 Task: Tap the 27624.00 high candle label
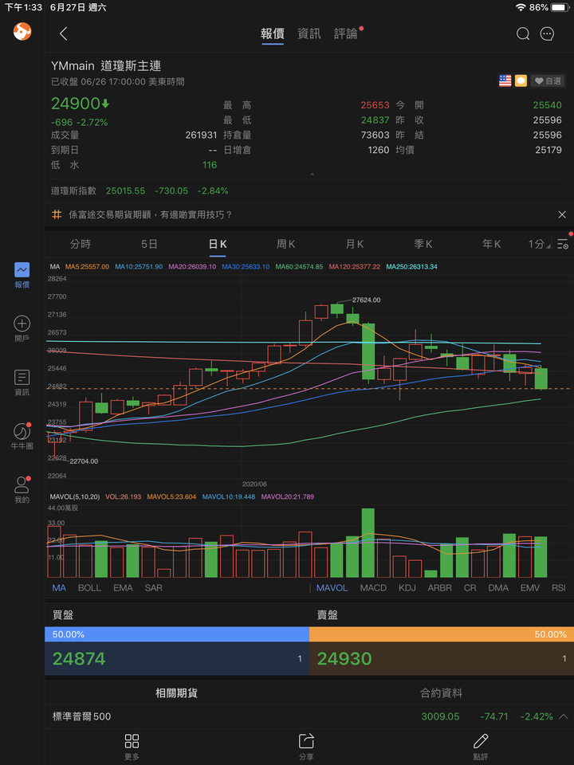click(366, 300)
